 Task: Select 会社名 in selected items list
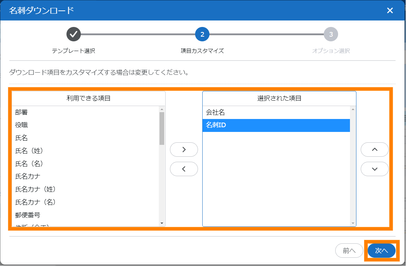[215, 113]
